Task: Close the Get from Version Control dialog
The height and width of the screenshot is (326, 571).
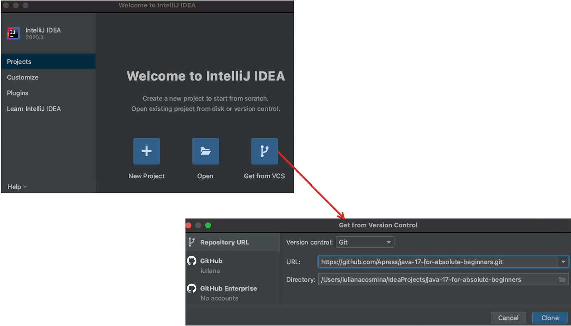Action: pyautogui.click(x=189, y=226)
